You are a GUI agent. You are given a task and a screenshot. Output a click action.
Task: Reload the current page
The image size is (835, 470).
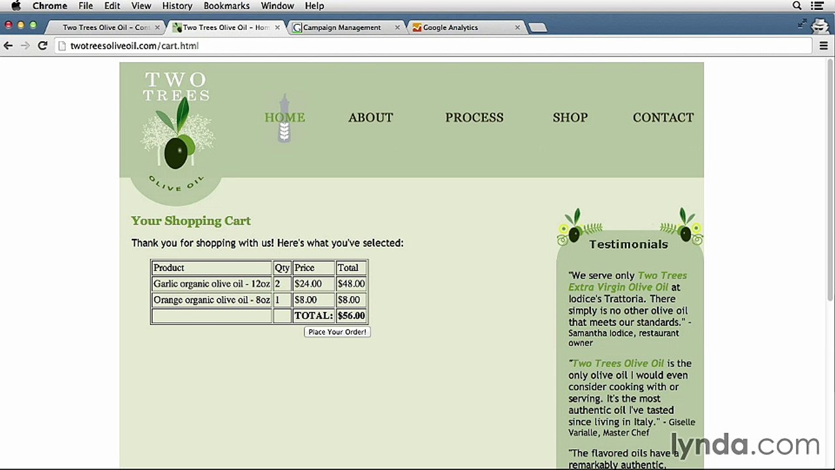coord(42,46)
